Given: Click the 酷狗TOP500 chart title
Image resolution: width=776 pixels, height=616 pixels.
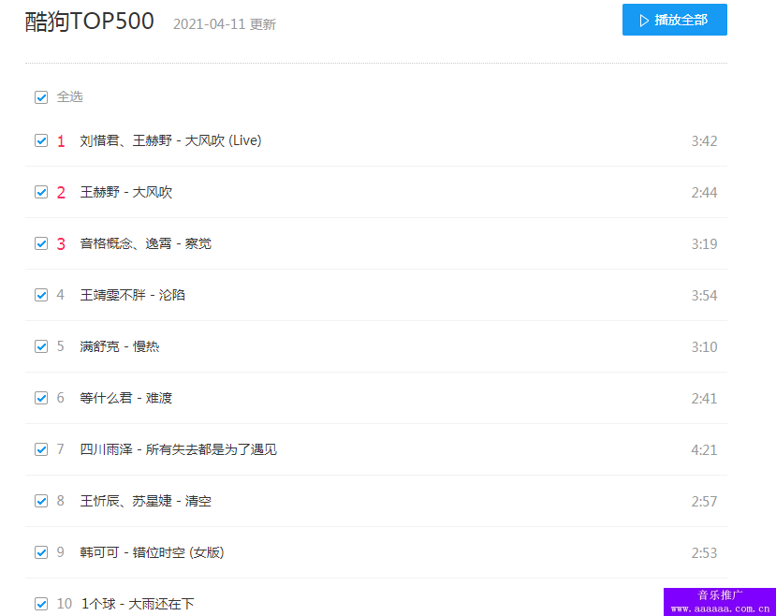Looking at the screenshot, I should (x=90, y=22).
